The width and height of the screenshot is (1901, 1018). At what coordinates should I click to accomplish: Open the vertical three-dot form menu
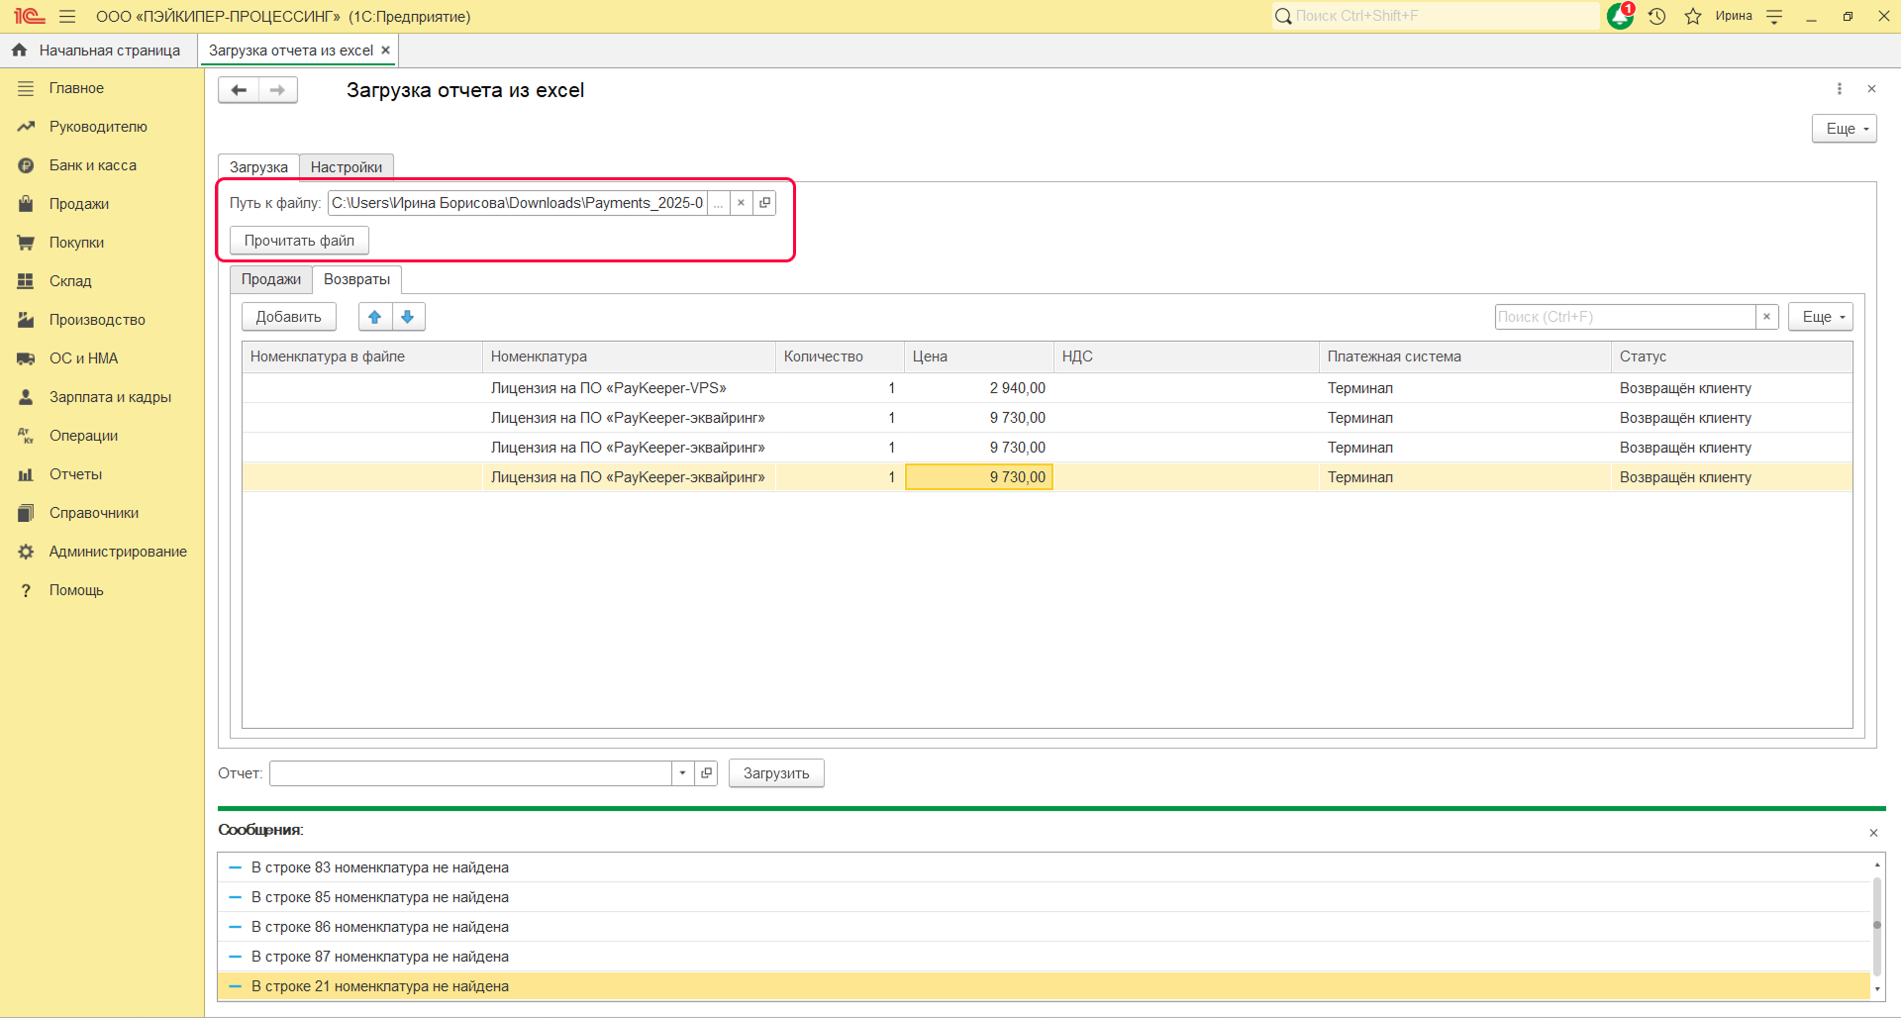point(1840,89)
